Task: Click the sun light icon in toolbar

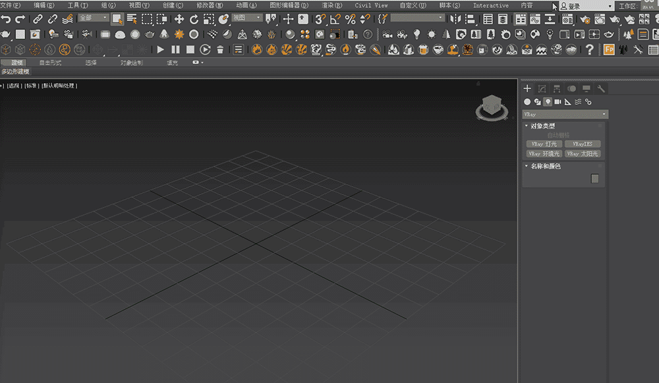Action: [431, 34]
